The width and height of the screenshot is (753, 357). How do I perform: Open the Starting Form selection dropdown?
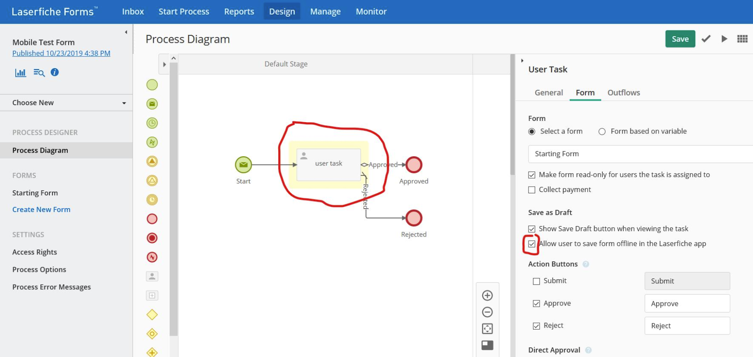[x=640, y=154]
